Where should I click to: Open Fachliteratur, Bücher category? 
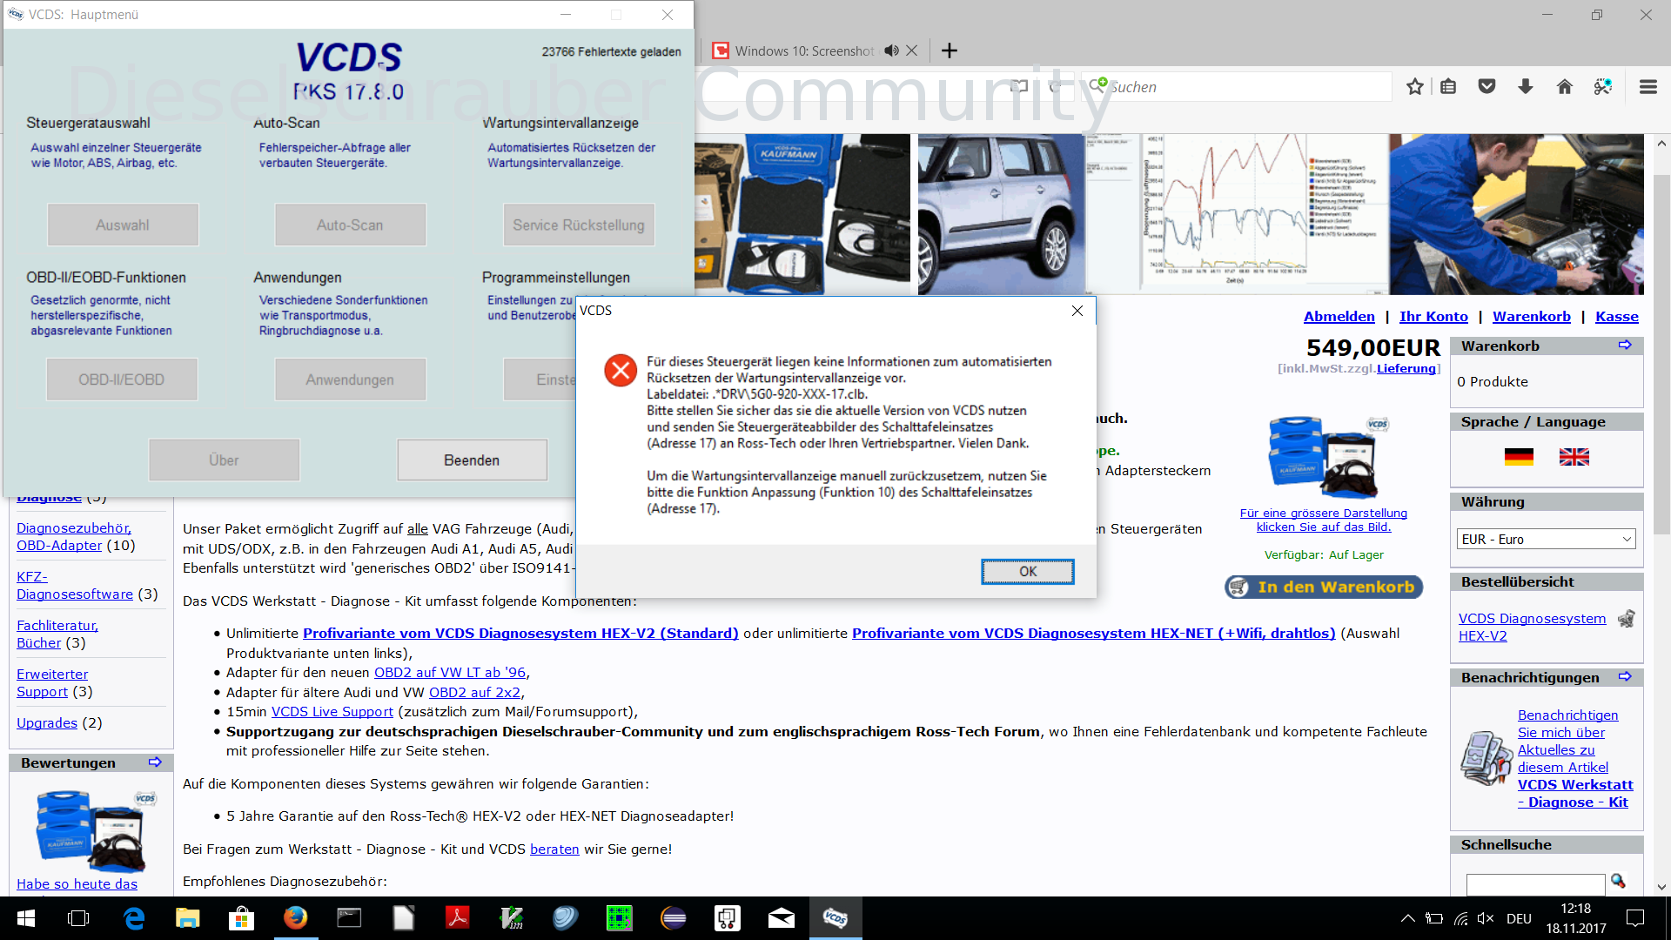coord(57,634)
